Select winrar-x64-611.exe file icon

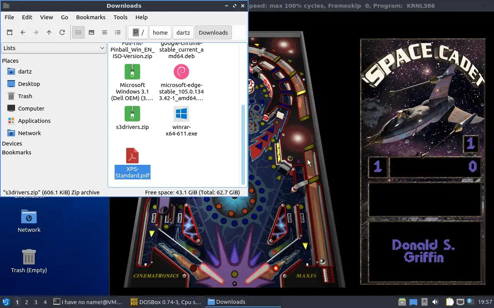[181, 114]
